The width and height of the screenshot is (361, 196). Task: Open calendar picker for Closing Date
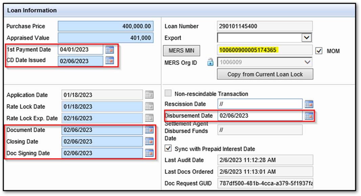point(149,141)
